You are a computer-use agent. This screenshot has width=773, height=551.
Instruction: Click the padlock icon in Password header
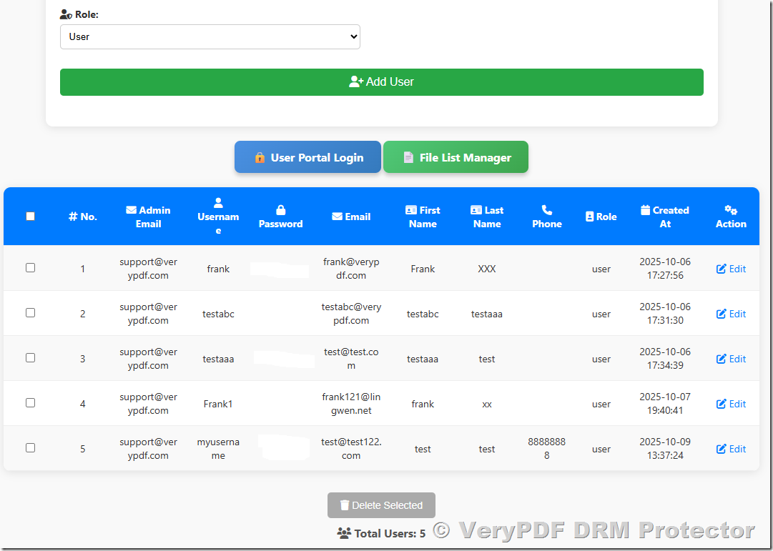[280, 209]
